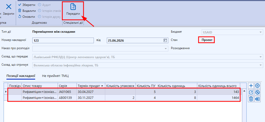Add a new invoice position (plus icon)
Viewport: 265px width, 122px height.
pyautogui.click(x=251, y=86)
